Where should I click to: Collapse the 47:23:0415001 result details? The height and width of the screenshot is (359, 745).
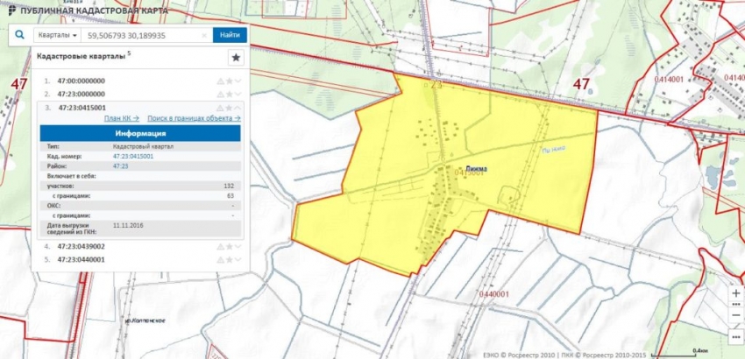(238, 108)
